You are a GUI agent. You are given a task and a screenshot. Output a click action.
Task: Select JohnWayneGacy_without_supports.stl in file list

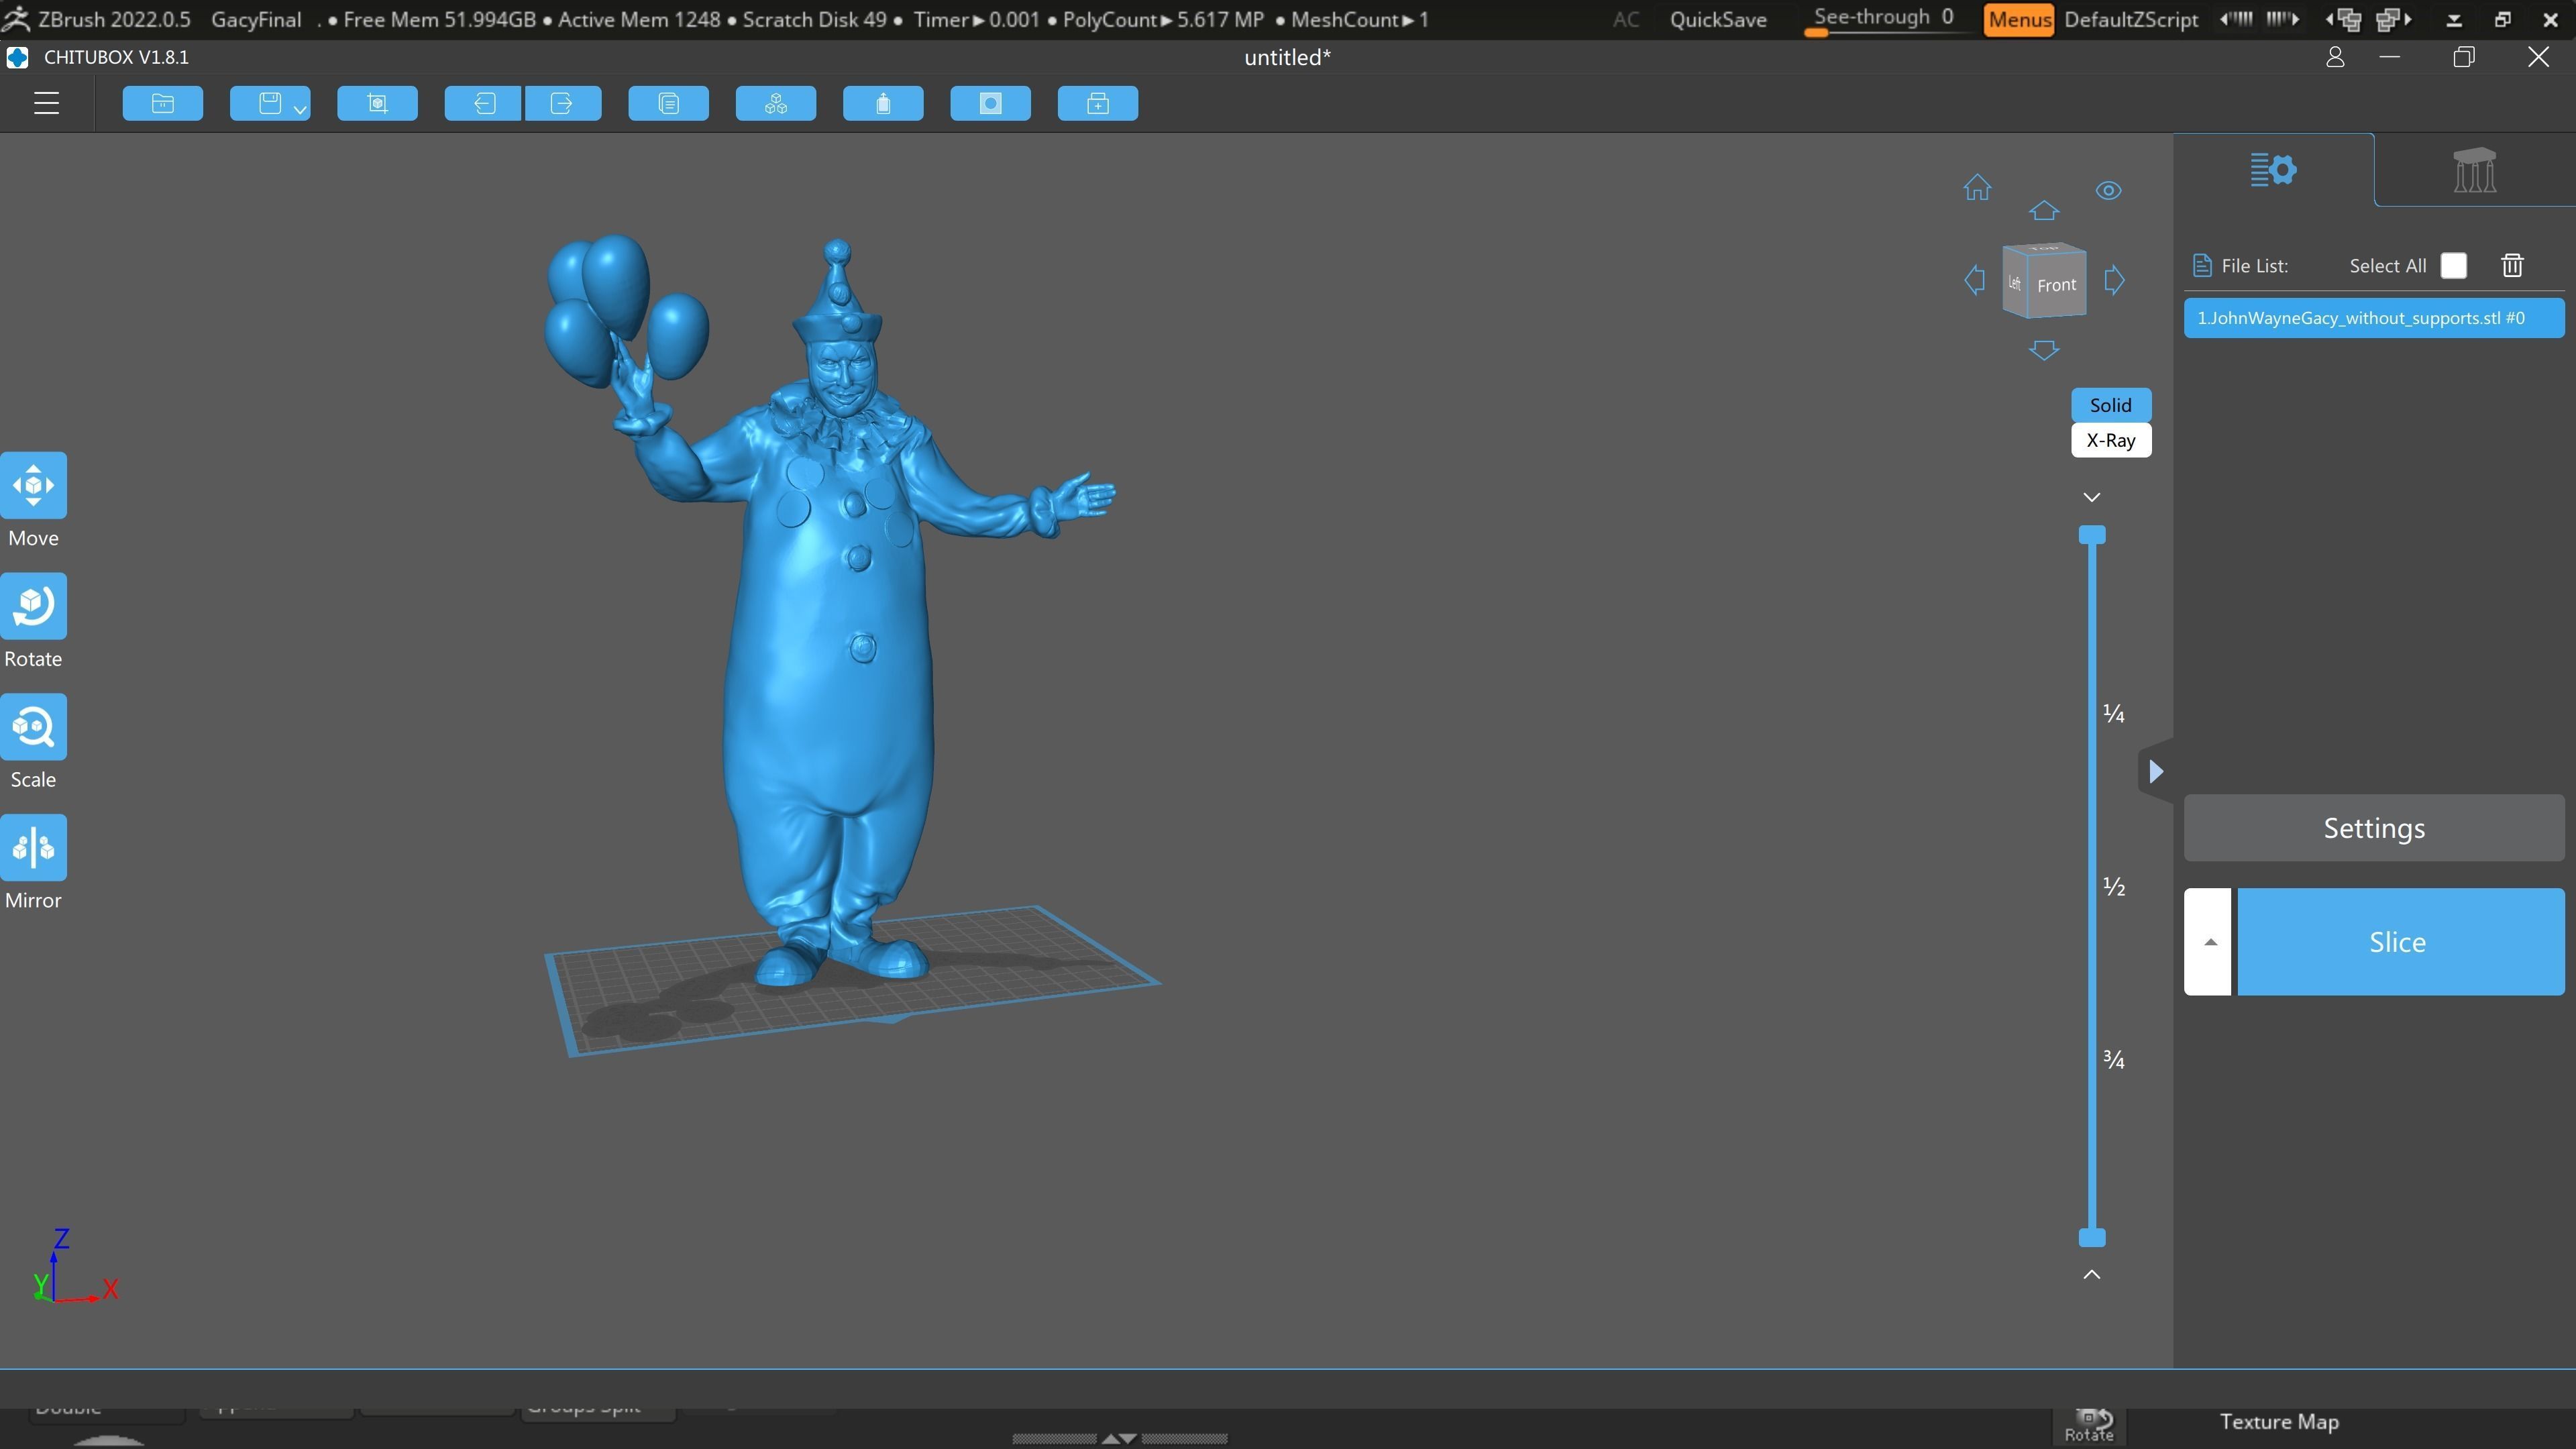[2374, 318]
